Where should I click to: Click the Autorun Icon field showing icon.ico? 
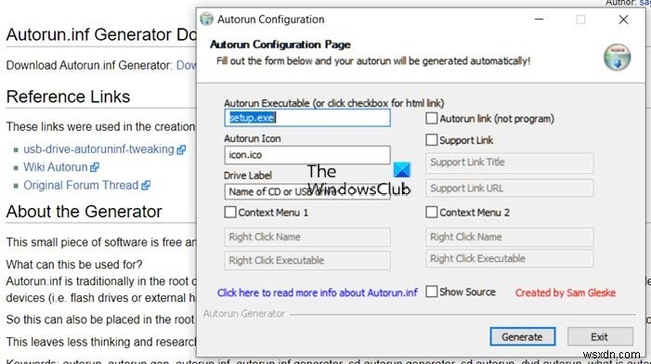[307, 155]
